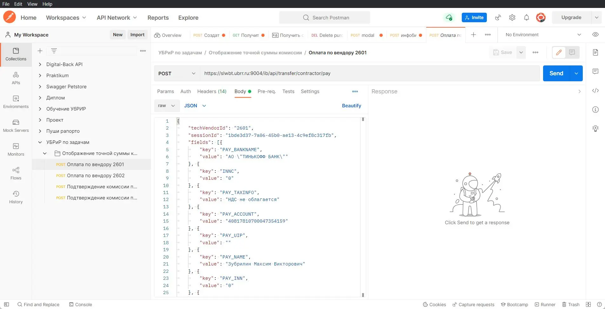Click the environment quick look eye icon
This screenshot has height=309, width=605.
coord(595,35)
